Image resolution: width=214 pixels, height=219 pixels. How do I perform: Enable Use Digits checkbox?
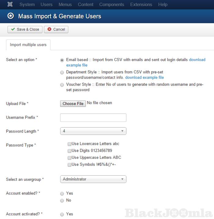coord(70,151)
